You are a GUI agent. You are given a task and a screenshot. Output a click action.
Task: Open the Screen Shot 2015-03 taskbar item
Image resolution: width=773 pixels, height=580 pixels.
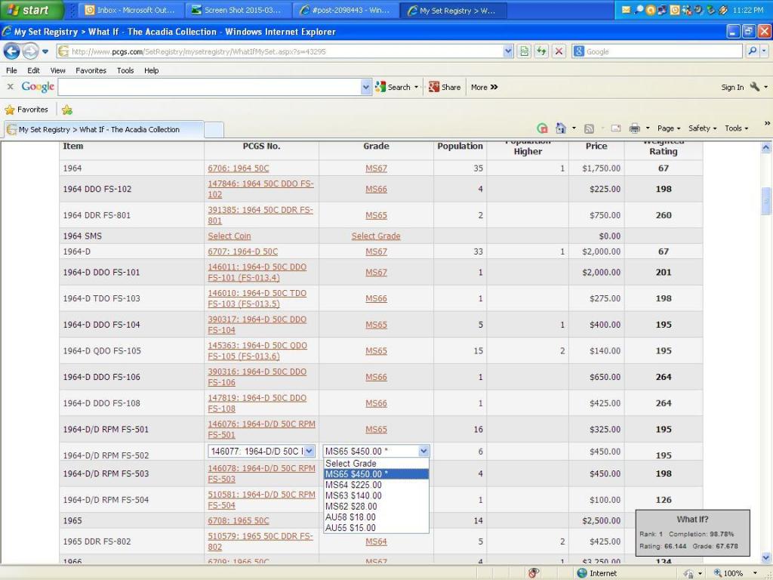click(x=238, y=10)
